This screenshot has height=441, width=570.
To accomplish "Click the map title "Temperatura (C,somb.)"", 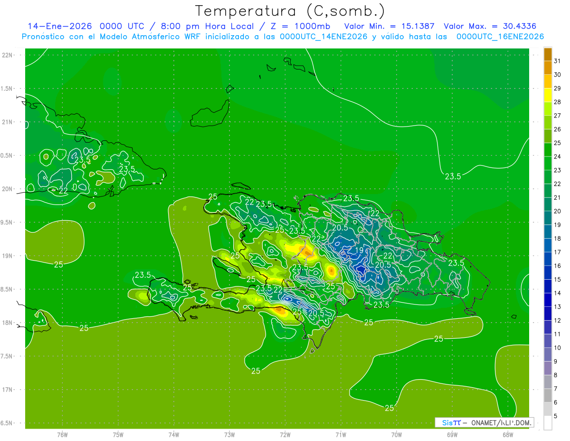I will [x=290, y=11].
